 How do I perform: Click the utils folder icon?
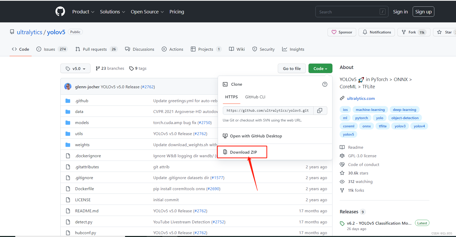pos(68,134)
